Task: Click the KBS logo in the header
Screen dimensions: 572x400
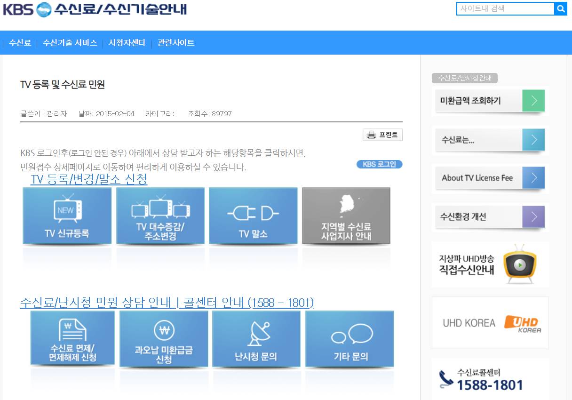Action: 27,9
